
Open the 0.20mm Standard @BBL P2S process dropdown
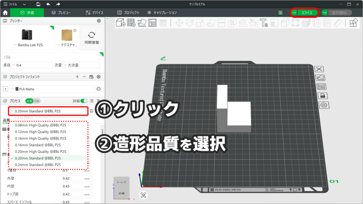(x=49, y=111)
